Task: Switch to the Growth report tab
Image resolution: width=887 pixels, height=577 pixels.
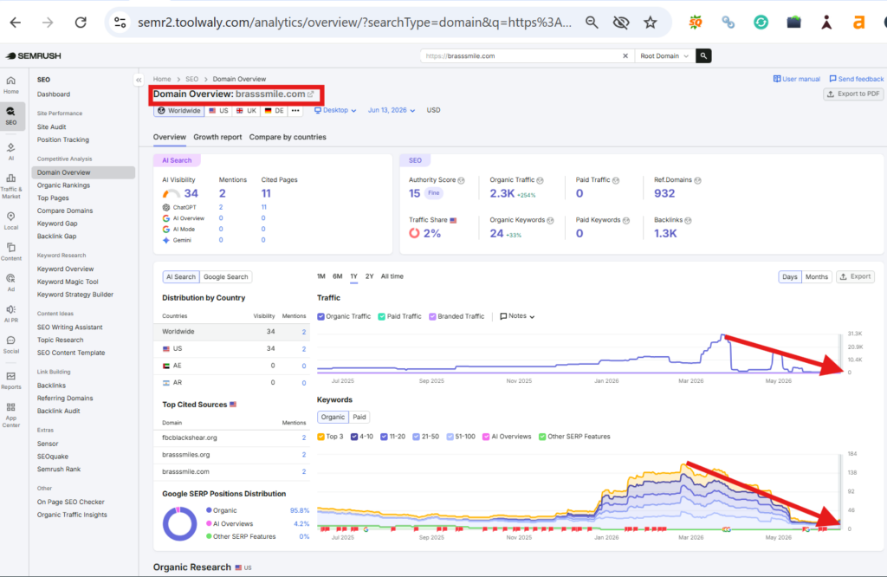Action: (217, 137)
